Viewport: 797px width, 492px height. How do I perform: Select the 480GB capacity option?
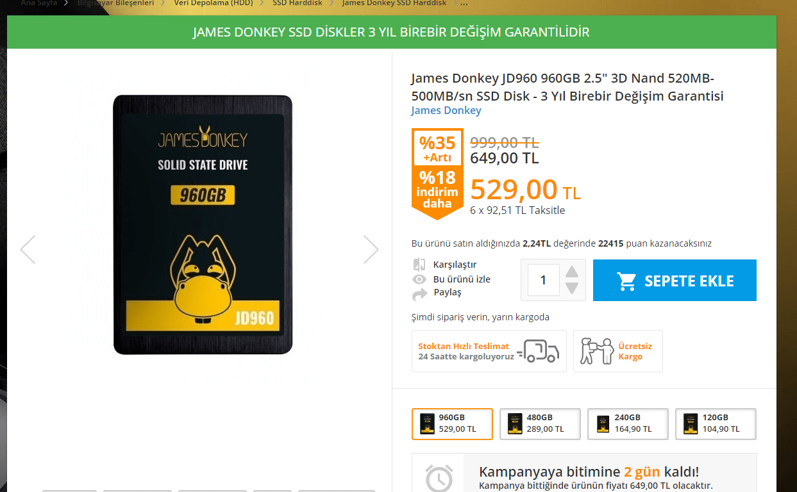click(540, 424)
